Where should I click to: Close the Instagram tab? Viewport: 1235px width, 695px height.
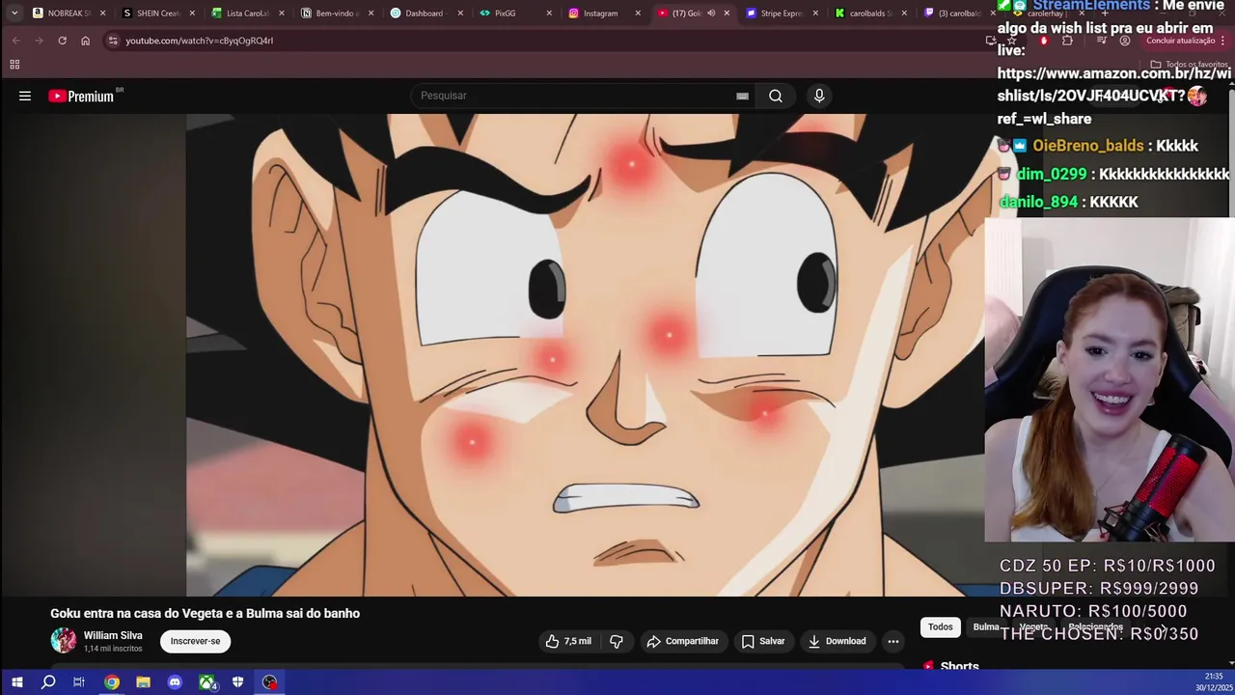(639, 14)
